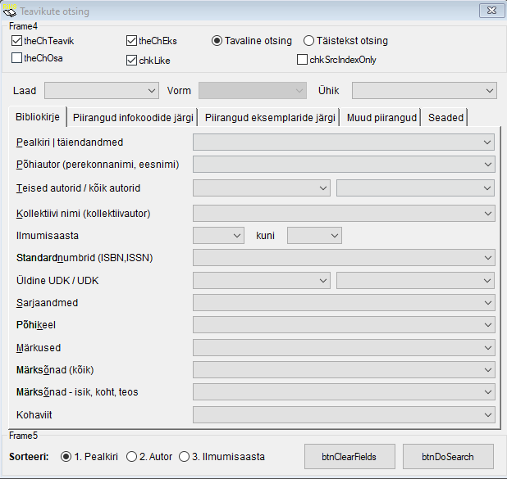Image resolution: width=507 pixels, height=479 pixels.
Task: Switch to the Muud piirangud tab
Action: (x=382, y=118)
